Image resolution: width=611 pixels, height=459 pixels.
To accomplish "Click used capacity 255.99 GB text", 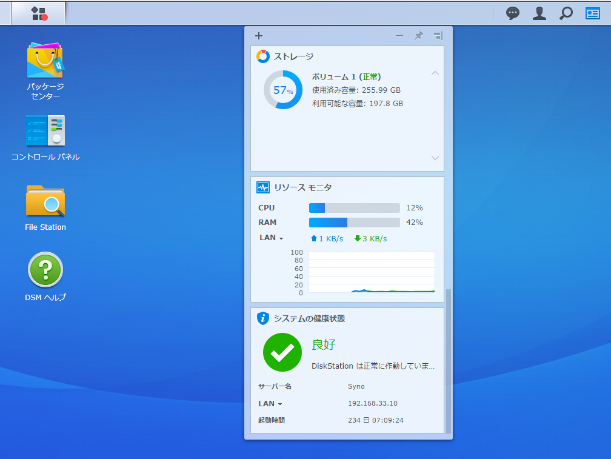I will click(356, 90).
